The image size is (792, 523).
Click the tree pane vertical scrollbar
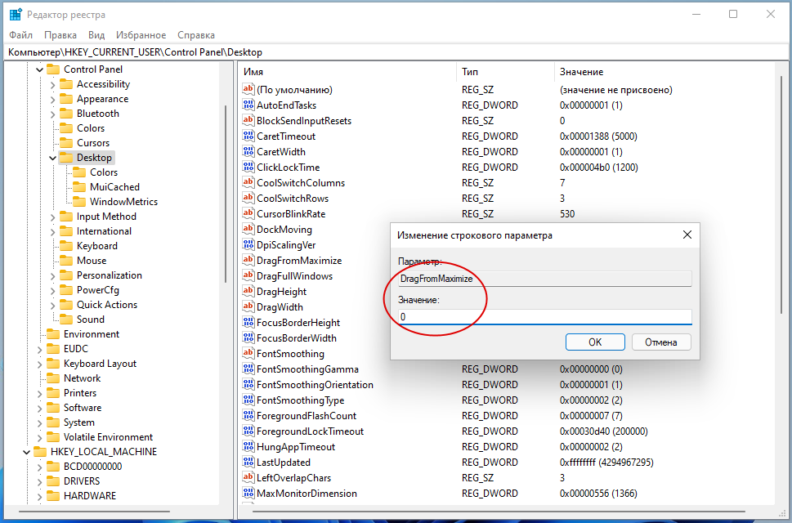[x=226, y=194]
